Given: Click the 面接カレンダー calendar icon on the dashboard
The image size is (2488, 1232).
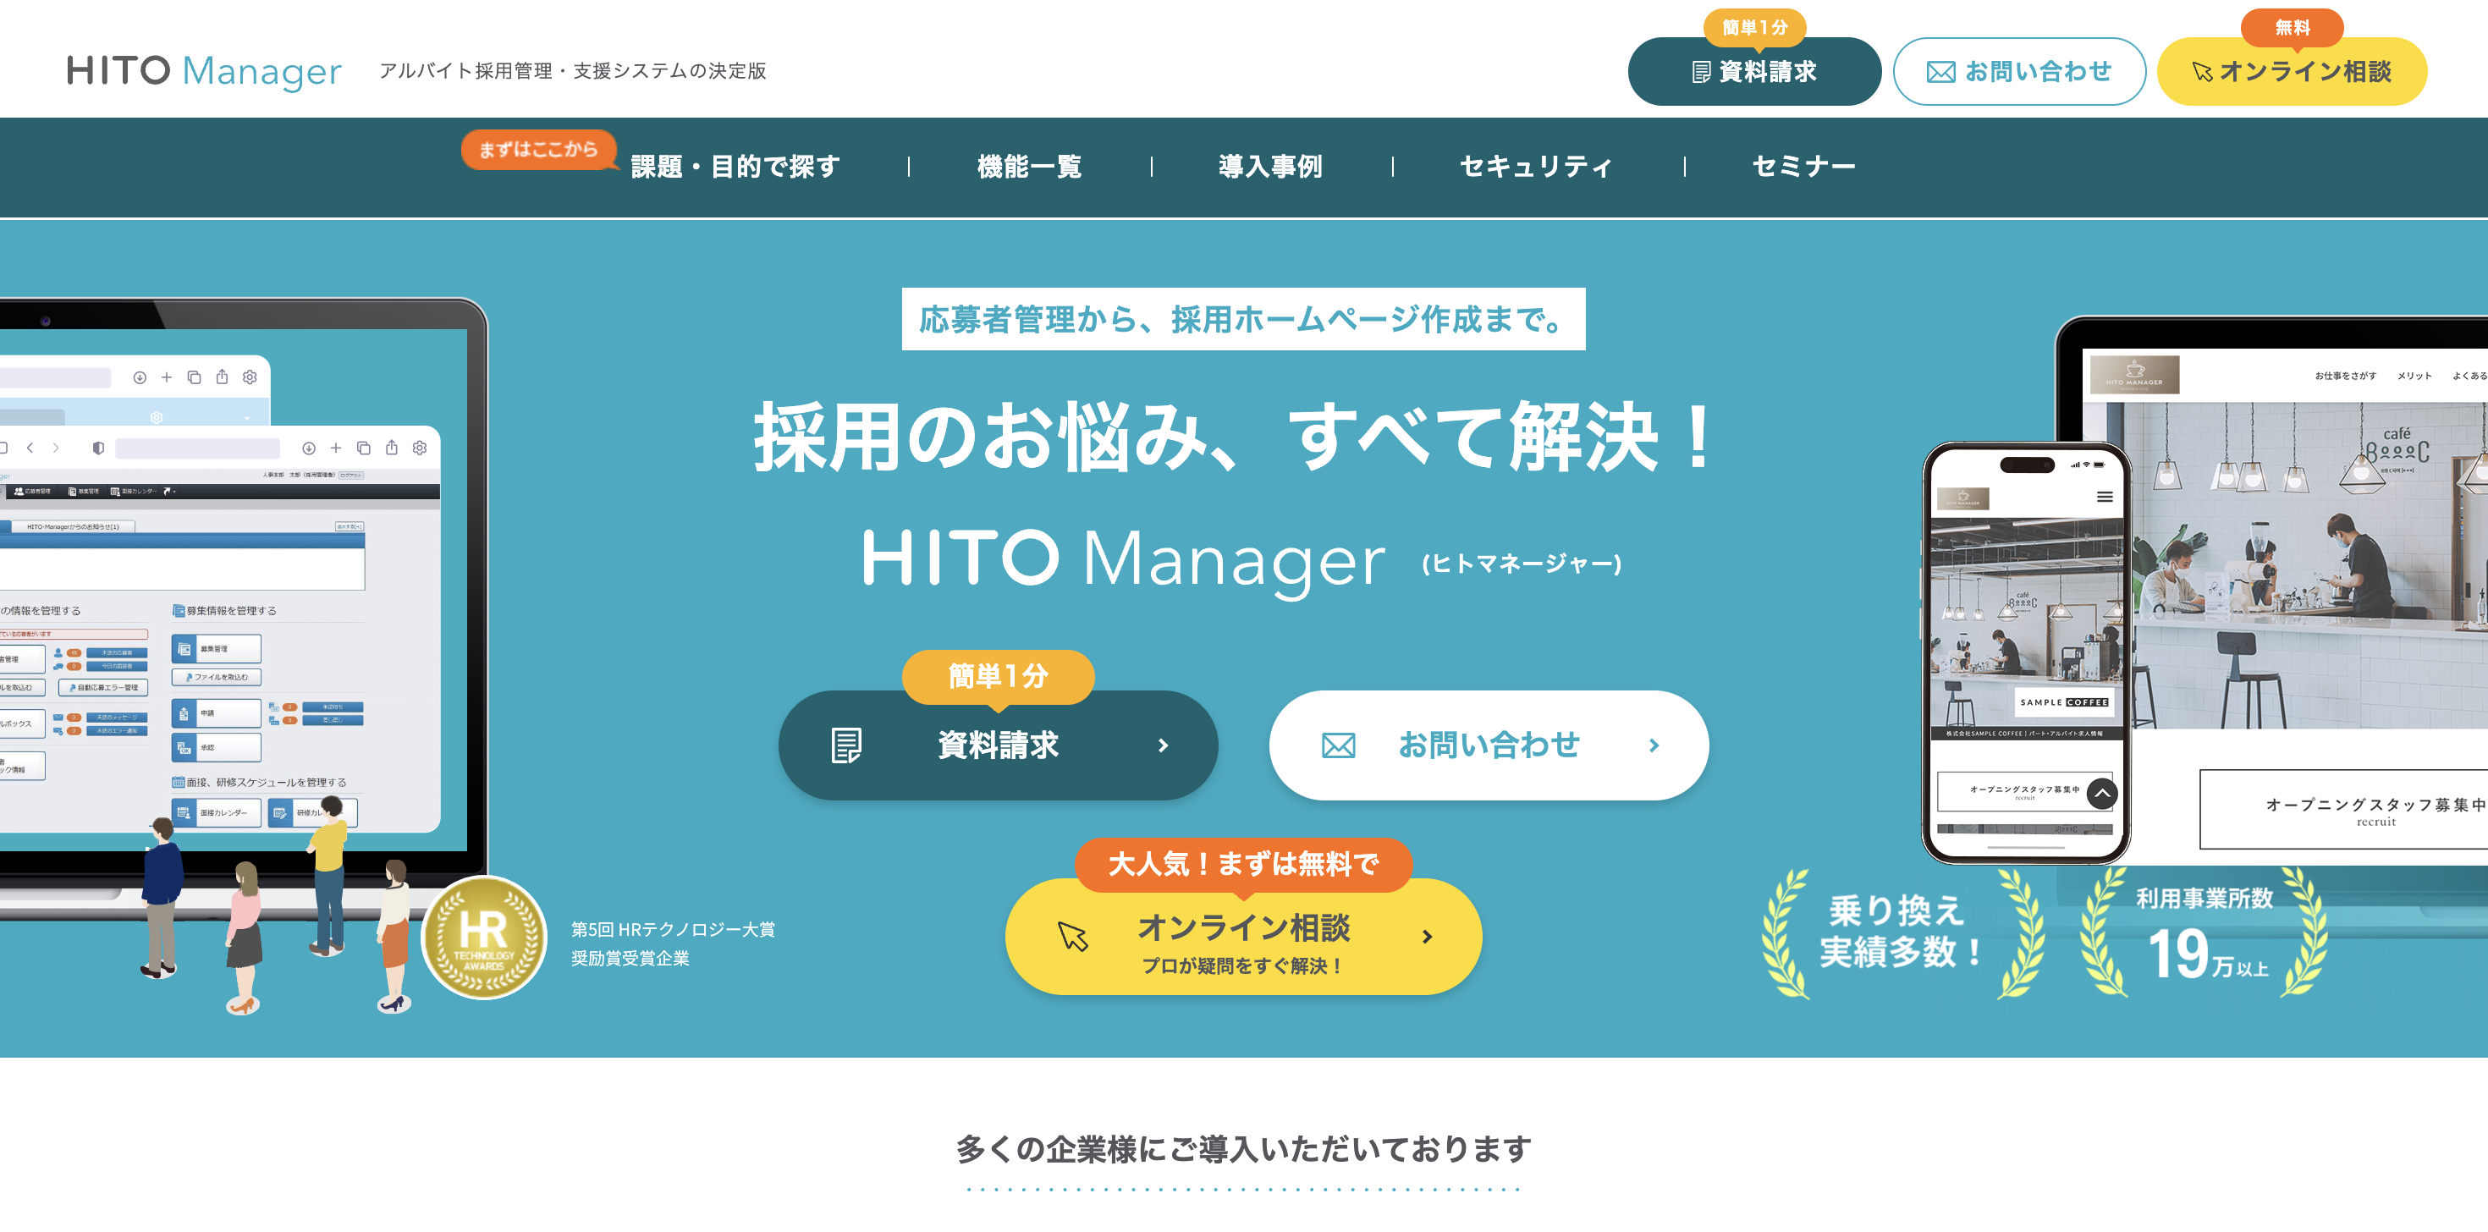Looking at the screenshot, I should pyautogui.click(x=182, y=813).
